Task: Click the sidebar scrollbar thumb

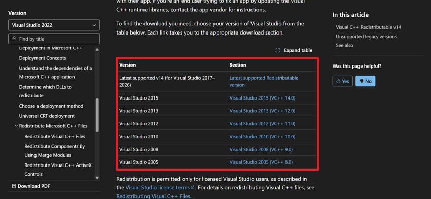Action: point(97,115)
